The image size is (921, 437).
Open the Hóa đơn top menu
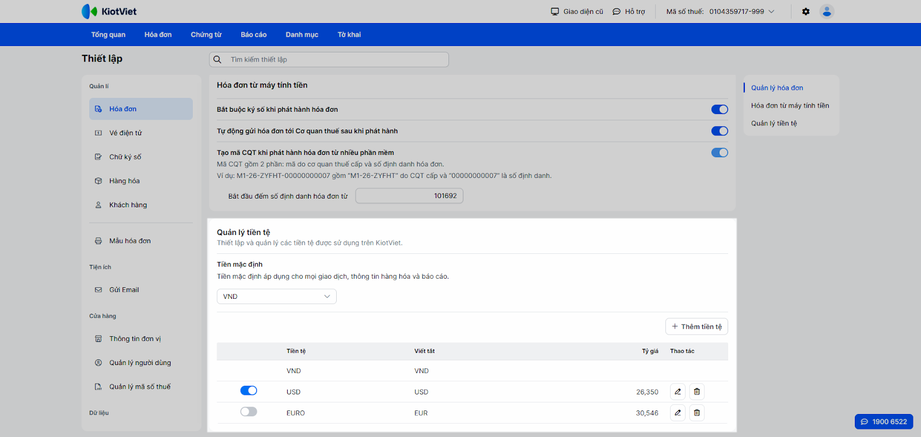[158, 35]
